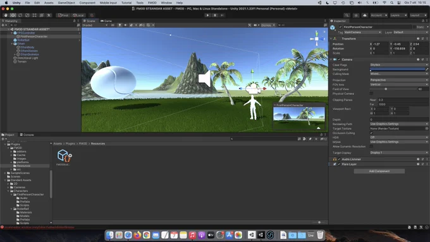
Task: Open the Layout dropdown
Action: (x=418, y=15)
